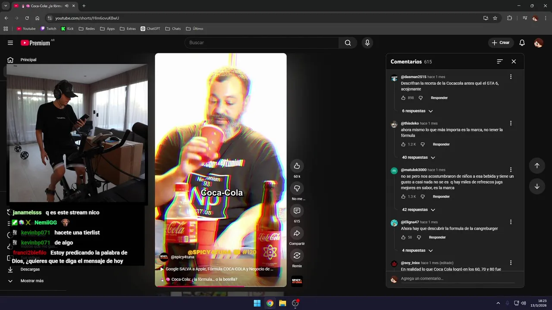Open the Redes bookmarks folder
The image size is (552, 310).
click(x=87, y=29)
